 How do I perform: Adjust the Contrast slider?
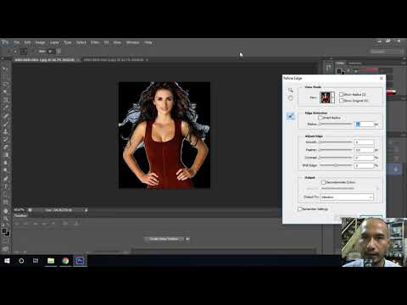(x=336, y=158)
